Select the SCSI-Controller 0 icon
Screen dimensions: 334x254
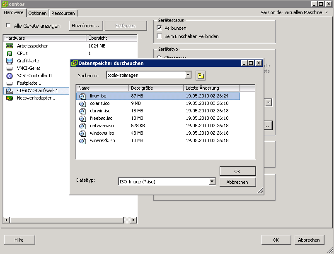(x=10, y=76)
